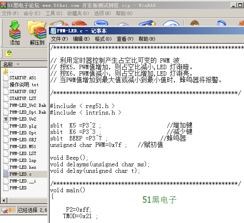Select STARTUP.A51 in the file list
Screen dimensions: 244x223
point(22,78)
